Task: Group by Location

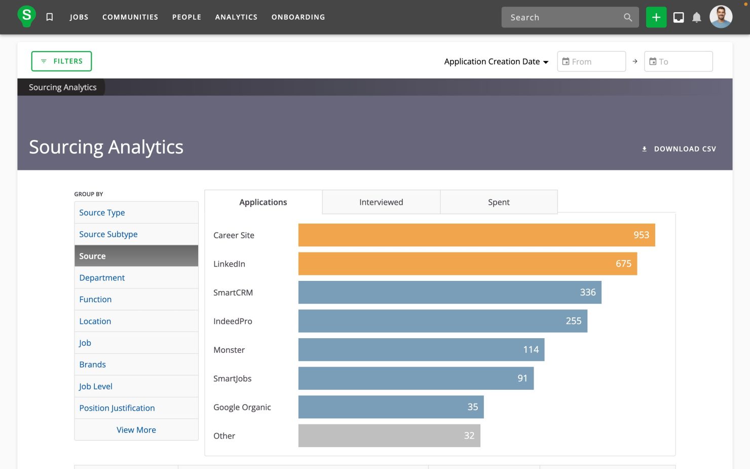Action: click(x=136, y=321)
